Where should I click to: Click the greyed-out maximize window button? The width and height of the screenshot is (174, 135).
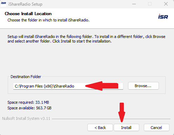pos(150,4)
